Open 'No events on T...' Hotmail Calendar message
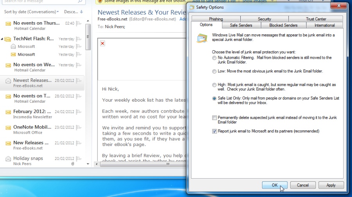Image resolution: width=352 pixels, height=197 pixels. point(42,98)
